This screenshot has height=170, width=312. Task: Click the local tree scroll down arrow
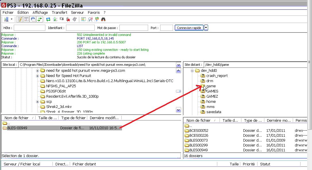[x=179, y=110]
